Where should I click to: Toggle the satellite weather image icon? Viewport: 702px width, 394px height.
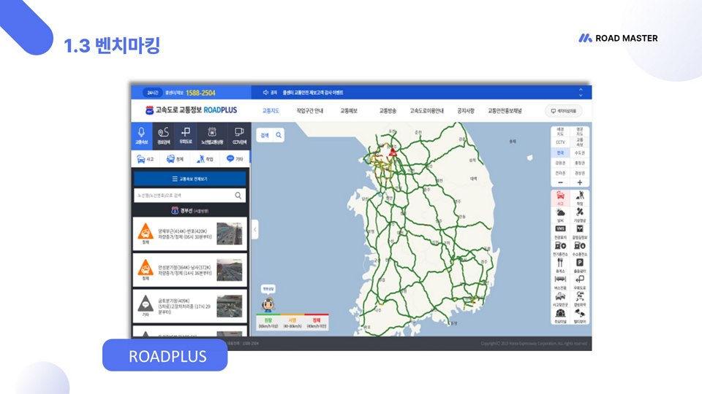(579, 215)
